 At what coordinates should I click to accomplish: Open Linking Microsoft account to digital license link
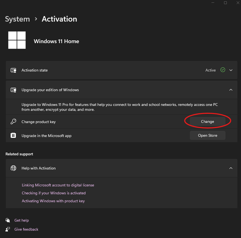pyautogui.click(x=58, y=185)
